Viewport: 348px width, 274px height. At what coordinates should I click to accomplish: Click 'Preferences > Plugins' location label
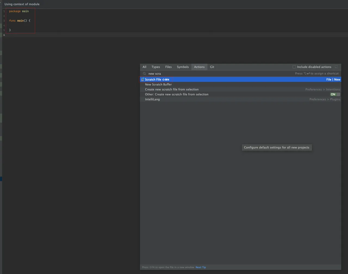pyautogui.click(x=325, y=99)
